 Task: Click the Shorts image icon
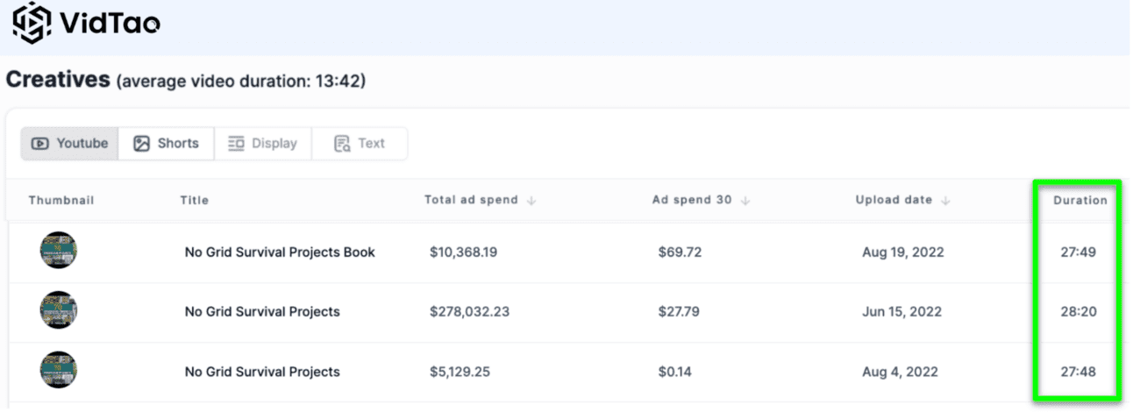142,144
